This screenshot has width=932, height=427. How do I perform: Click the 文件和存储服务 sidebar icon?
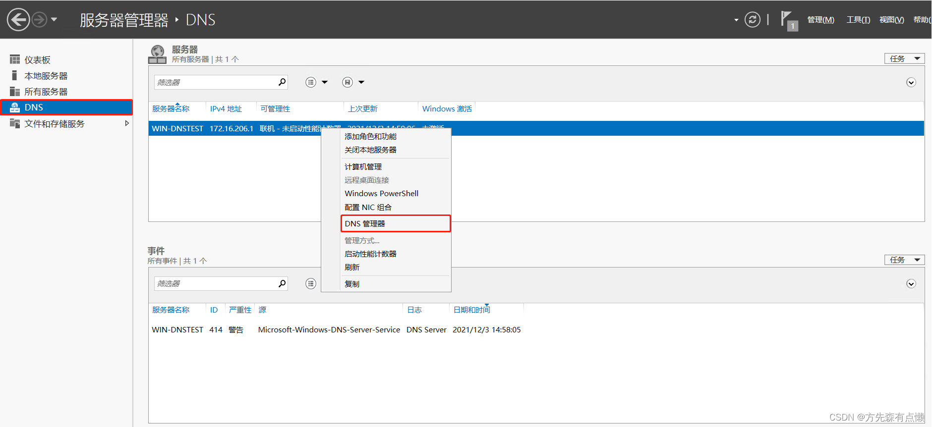(x=15, y=123)
